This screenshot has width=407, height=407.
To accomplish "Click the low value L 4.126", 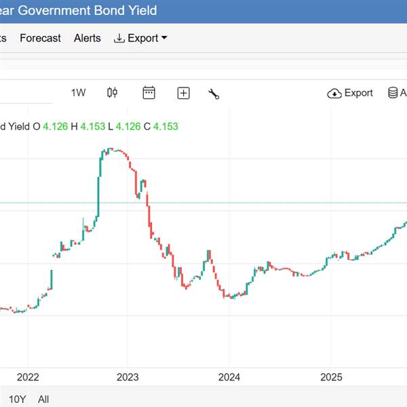I will [x=124, y=127].
